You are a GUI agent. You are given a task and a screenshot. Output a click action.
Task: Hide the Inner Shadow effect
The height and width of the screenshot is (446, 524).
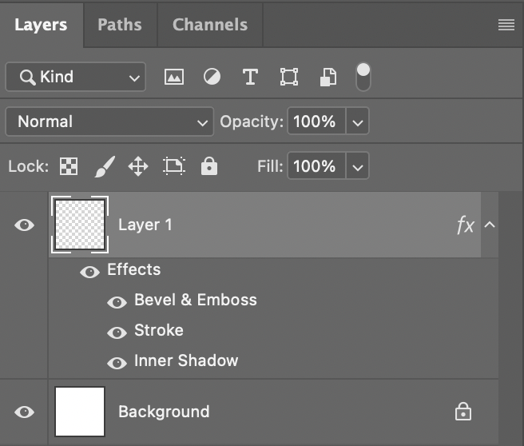point(117,363)
